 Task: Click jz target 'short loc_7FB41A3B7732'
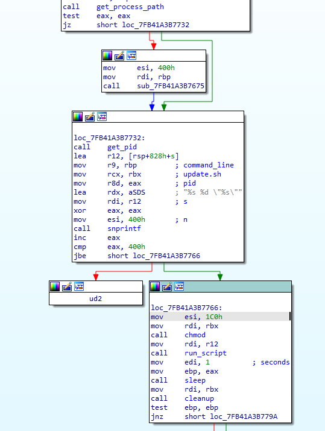pos(143,25)
